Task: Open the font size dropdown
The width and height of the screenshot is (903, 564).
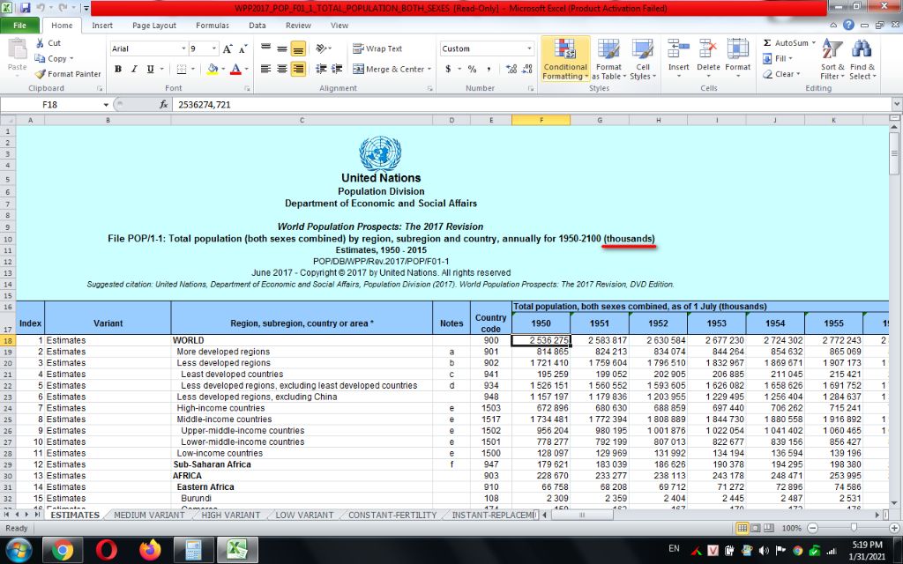Action: click(214, 49)
